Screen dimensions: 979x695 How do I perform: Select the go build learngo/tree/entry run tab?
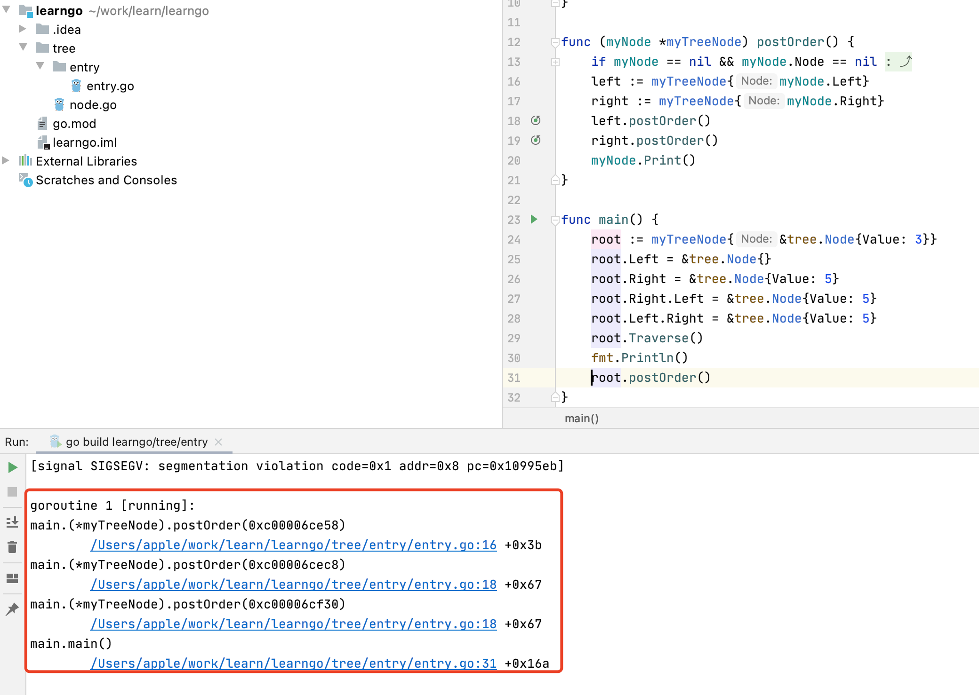136,442
